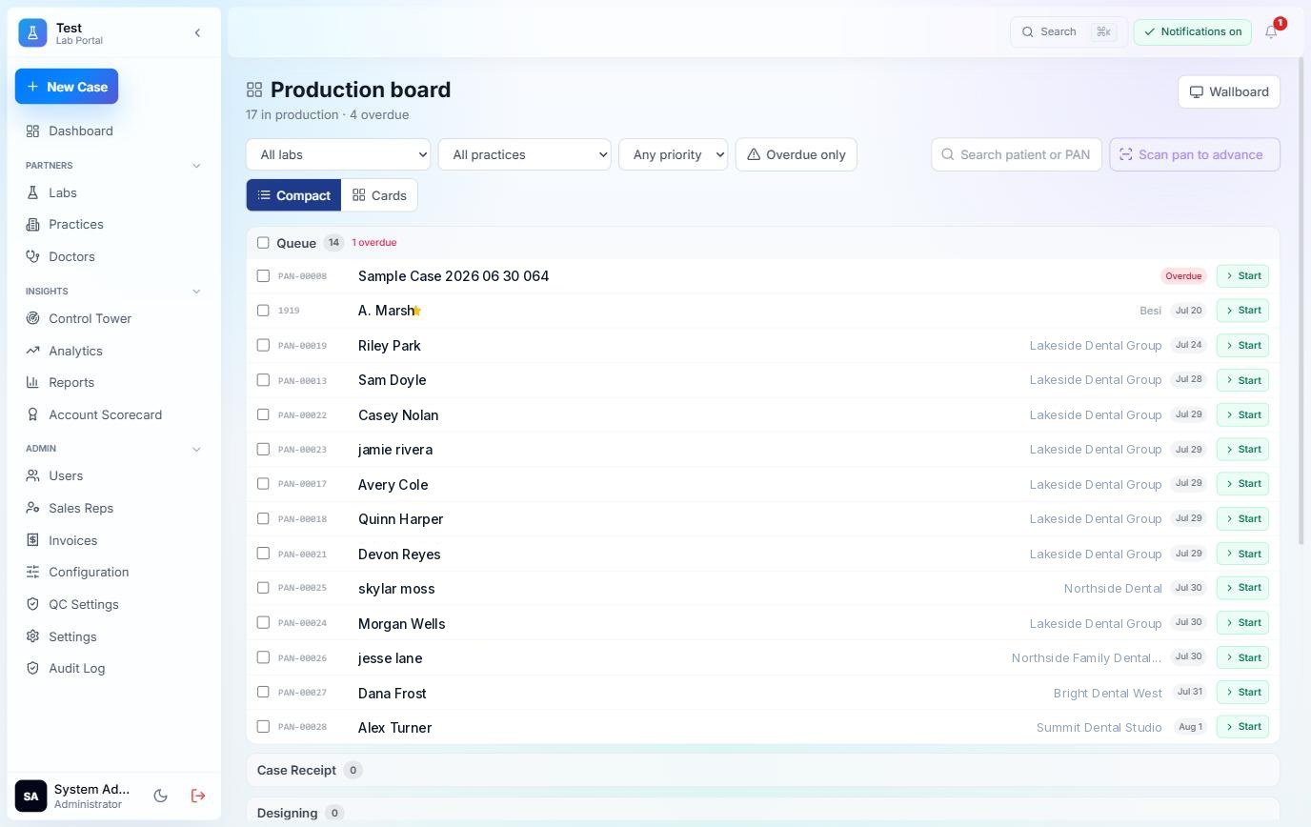
Task: Open the notifications bell icon
Action: 1271,31
